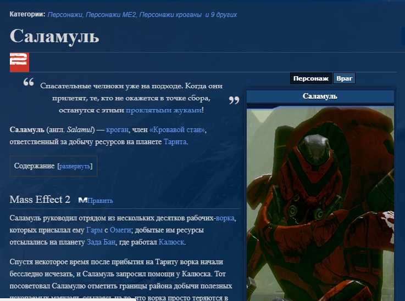Open the Калюск character link
Viewport: 405px width, 301px height.
tap(171, 242)
